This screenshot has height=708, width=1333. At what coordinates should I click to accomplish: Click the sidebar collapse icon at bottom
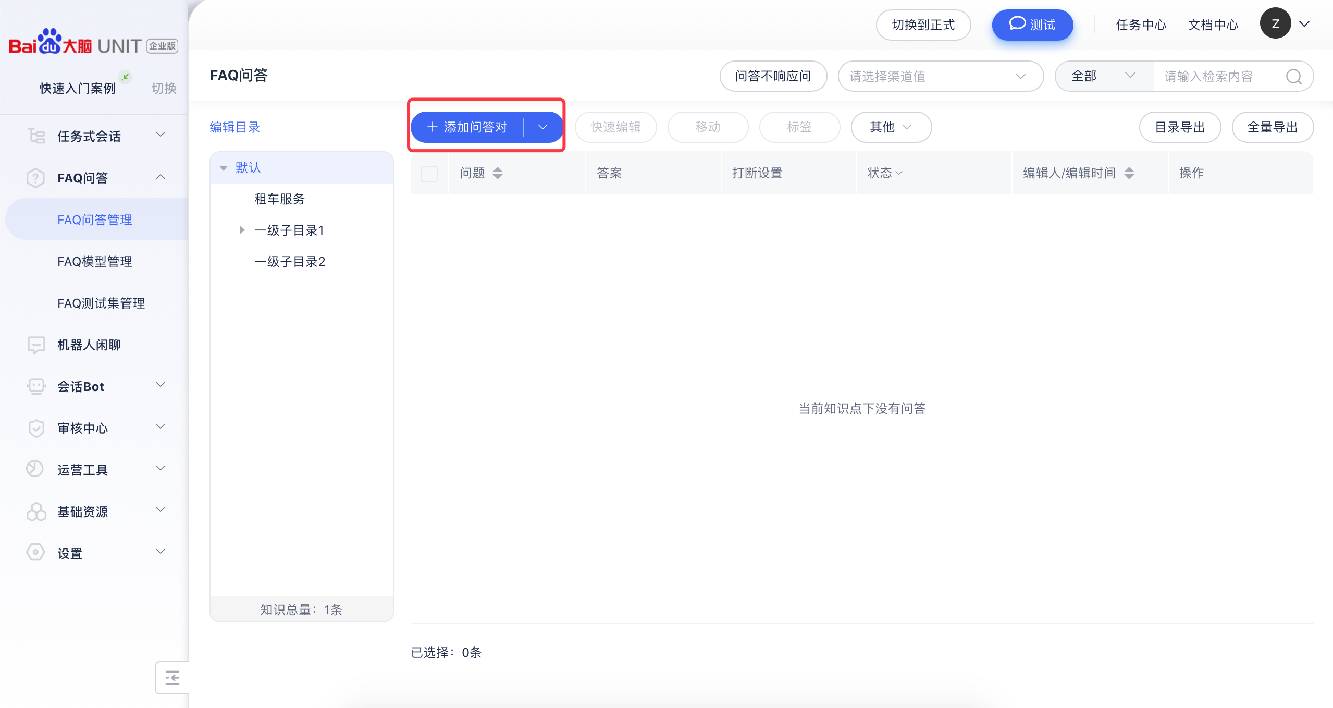172,678
